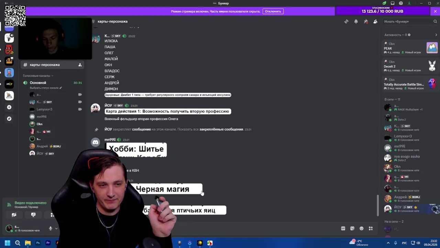Click the green leaf icon
This screenshot has width=440, height=248.
coord(384,3)
